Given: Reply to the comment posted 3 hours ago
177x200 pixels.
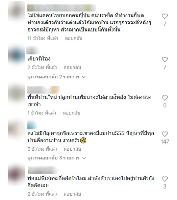Looking at the screenshot, I should pos(72,149).
